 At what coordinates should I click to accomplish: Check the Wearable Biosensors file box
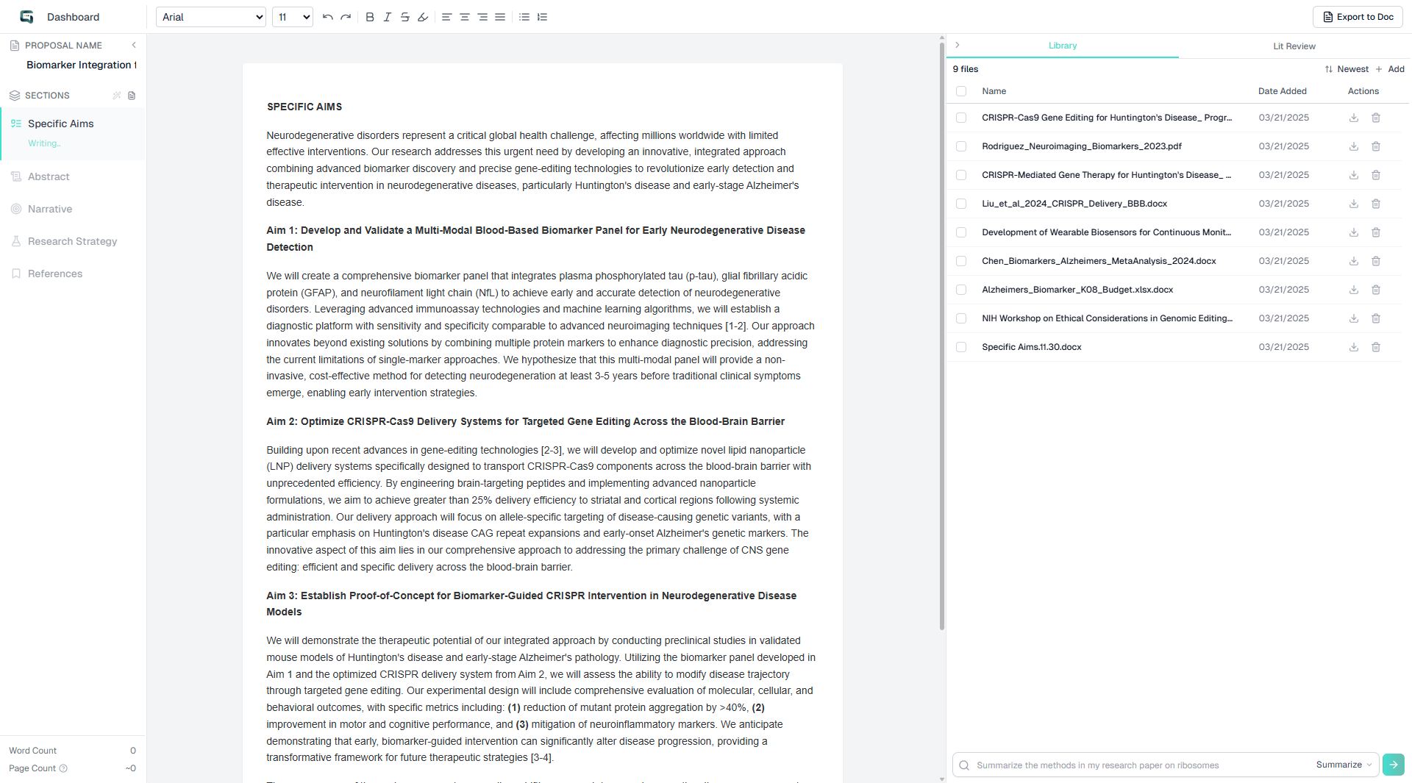tap(961, 232)
